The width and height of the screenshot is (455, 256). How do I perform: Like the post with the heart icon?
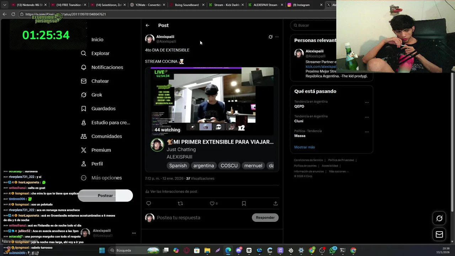(x=212, y=203)
